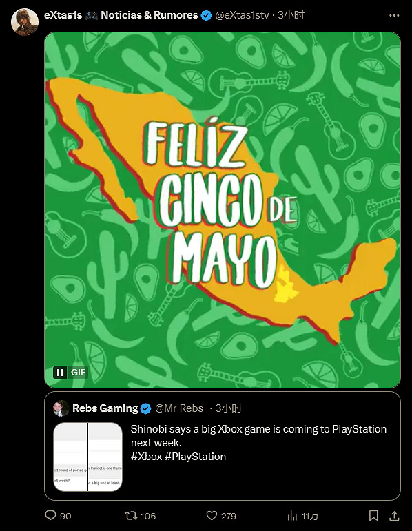Share the tweet via upload arrow icon
Image resolution: width=412 pixels, height=531 pixels.
pos(394,515)
